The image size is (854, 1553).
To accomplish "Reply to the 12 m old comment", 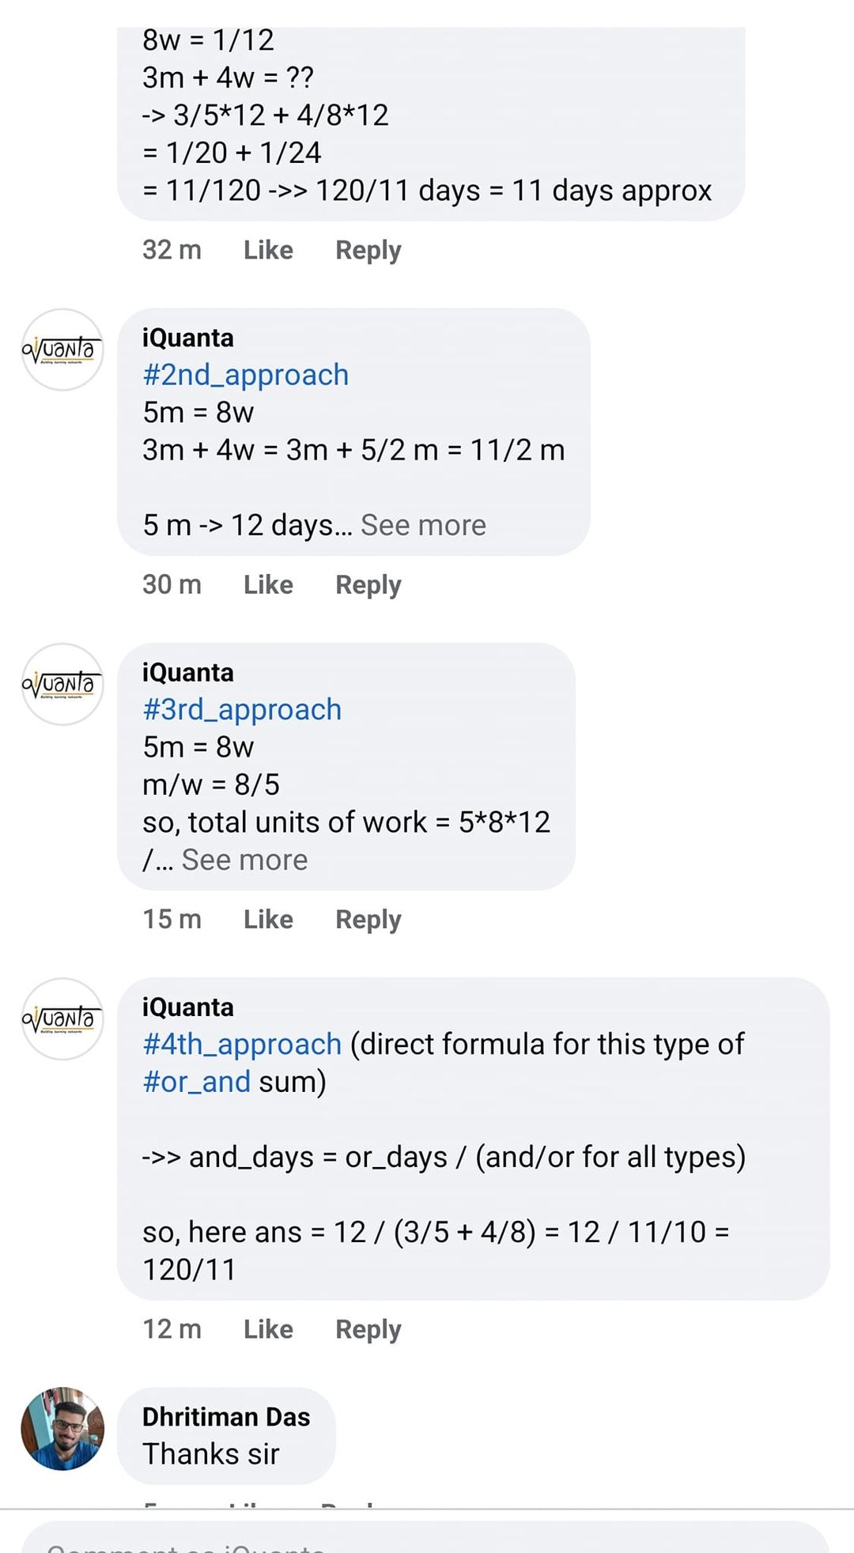I will coord(368,1328).
